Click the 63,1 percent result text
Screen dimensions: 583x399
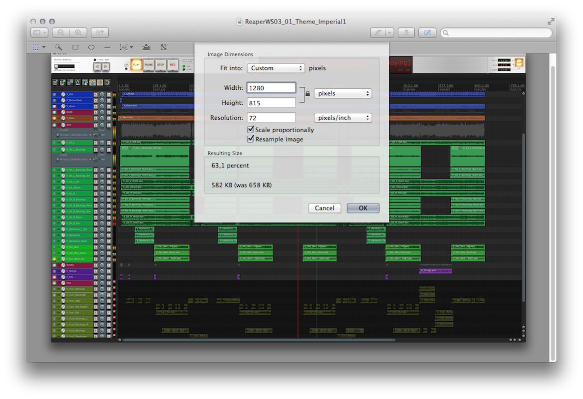pos(230,165)
